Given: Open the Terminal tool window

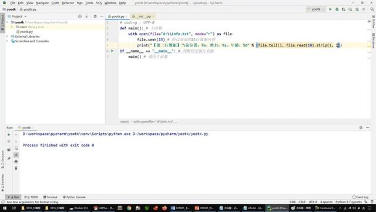Looking at the screenshot, I should [x=50, y=197].
